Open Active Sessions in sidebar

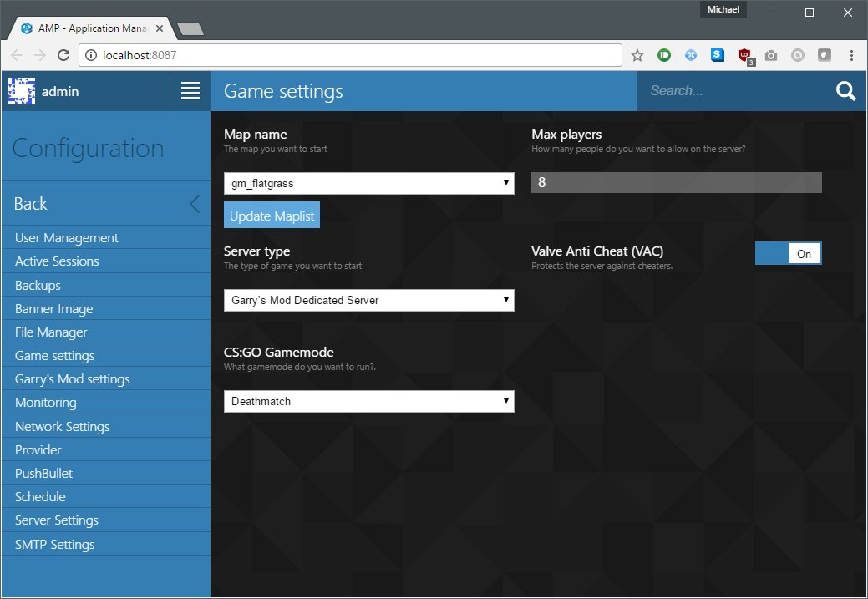106,261
